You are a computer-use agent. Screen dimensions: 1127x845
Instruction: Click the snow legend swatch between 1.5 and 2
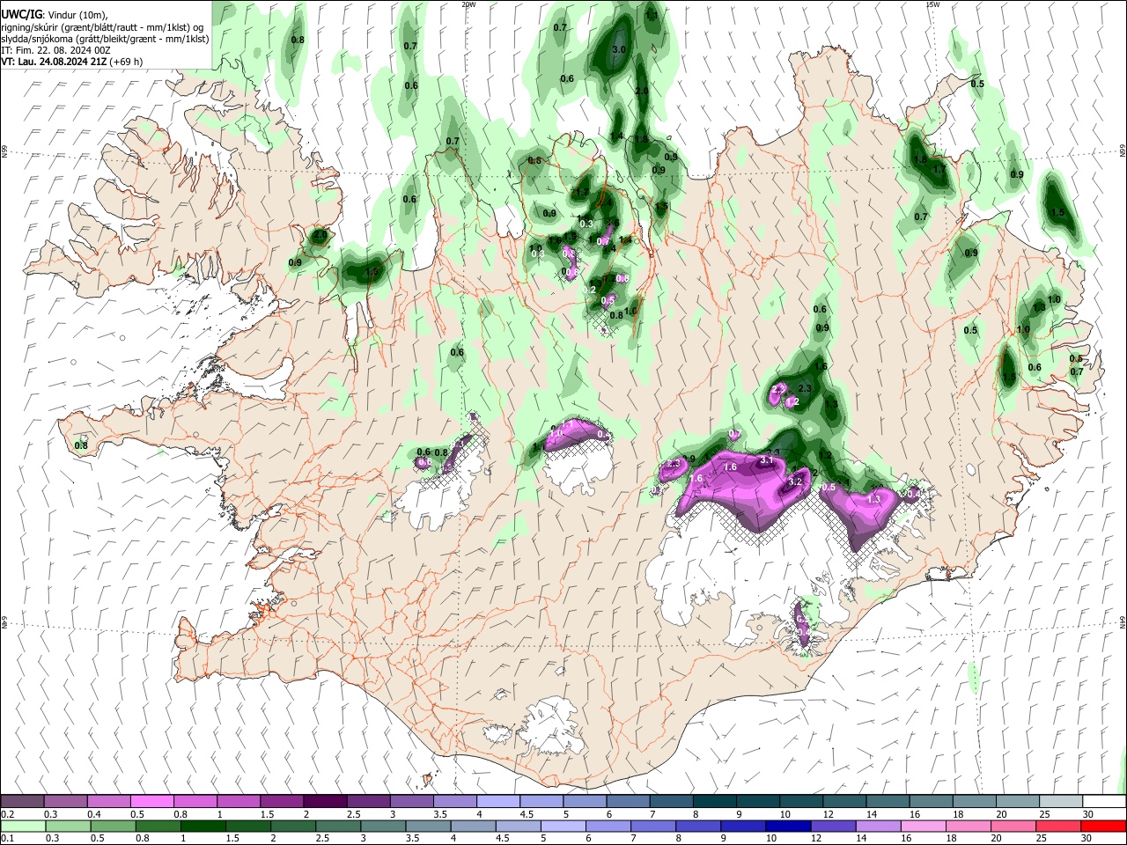coord(282,801)
